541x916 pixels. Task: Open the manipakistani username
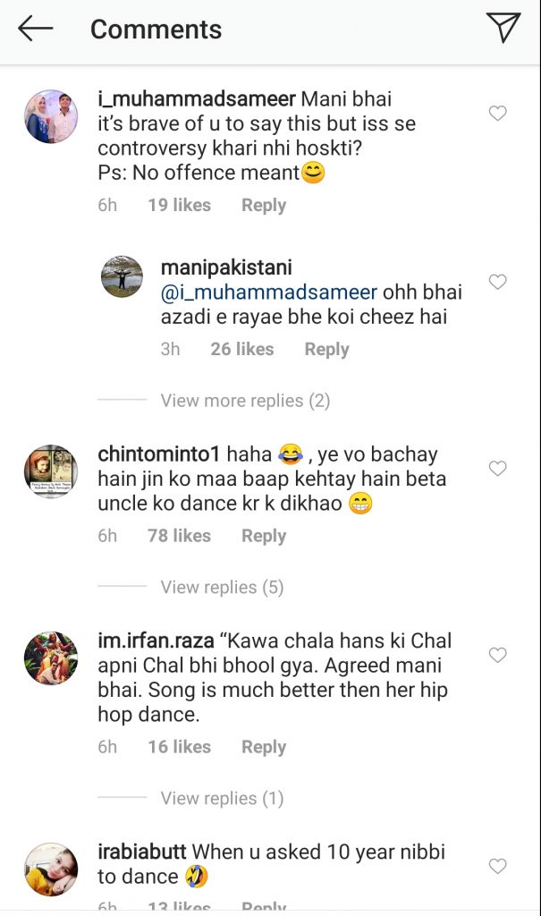pyautogui.click(x=226, y=267)
